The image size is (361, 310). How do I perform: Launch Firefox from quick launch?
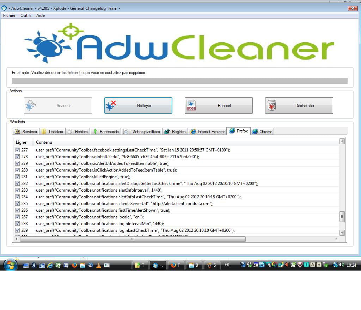(74, 265)
